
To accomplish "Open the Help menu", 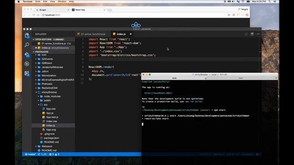I will [x=72, y=1].
